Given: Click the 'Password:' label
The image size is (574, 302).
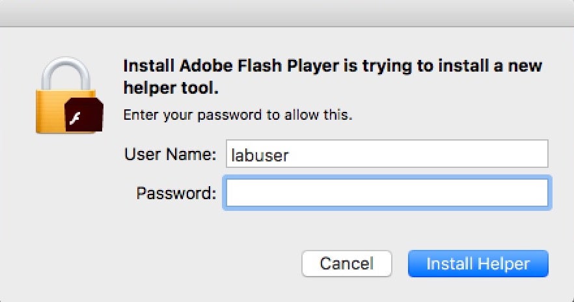Looking at the screenshot, I should coord(176,193).
